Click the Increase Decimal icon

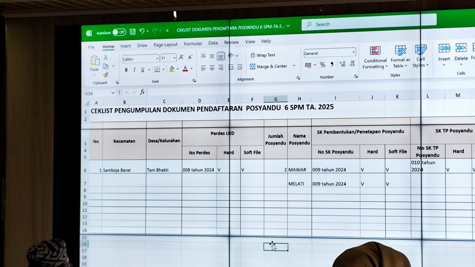coord(342,64)
